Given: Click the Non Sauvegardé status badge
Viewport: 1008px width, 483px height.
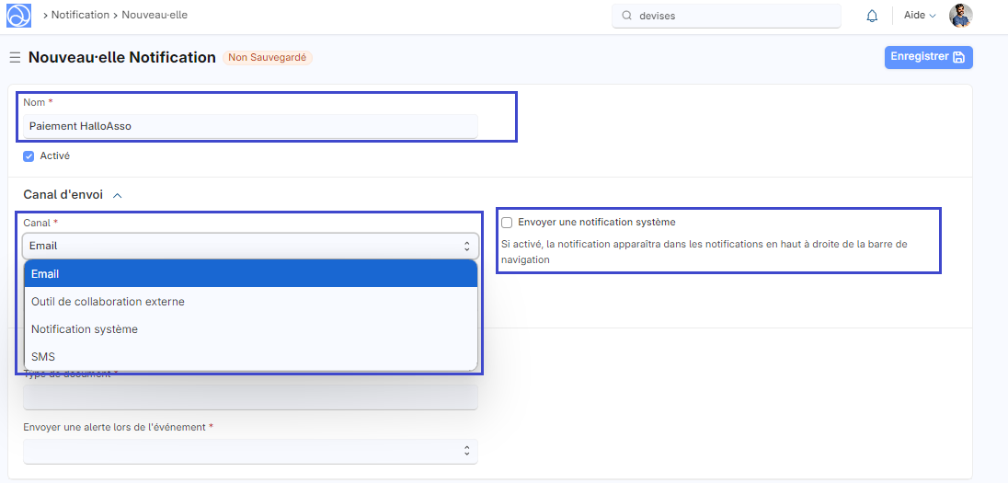Looking at the screenshot, I should click(x=267, y=58).
